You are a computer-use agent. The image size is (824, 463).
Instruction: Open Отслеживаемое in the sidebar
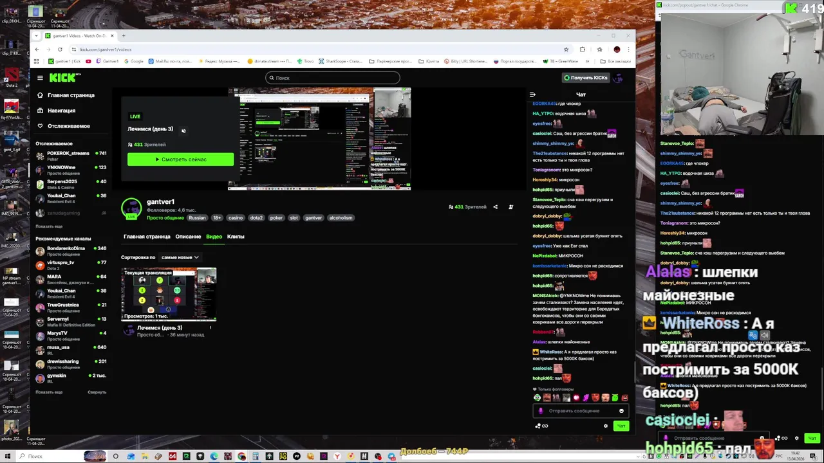pyautogui.click(x=63, y=126)
